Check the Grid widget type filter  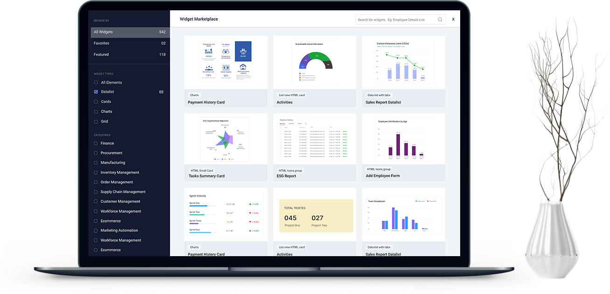coord(96,122)
